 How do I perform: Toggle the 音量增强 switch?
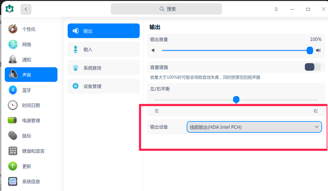(x=312, y=67)
